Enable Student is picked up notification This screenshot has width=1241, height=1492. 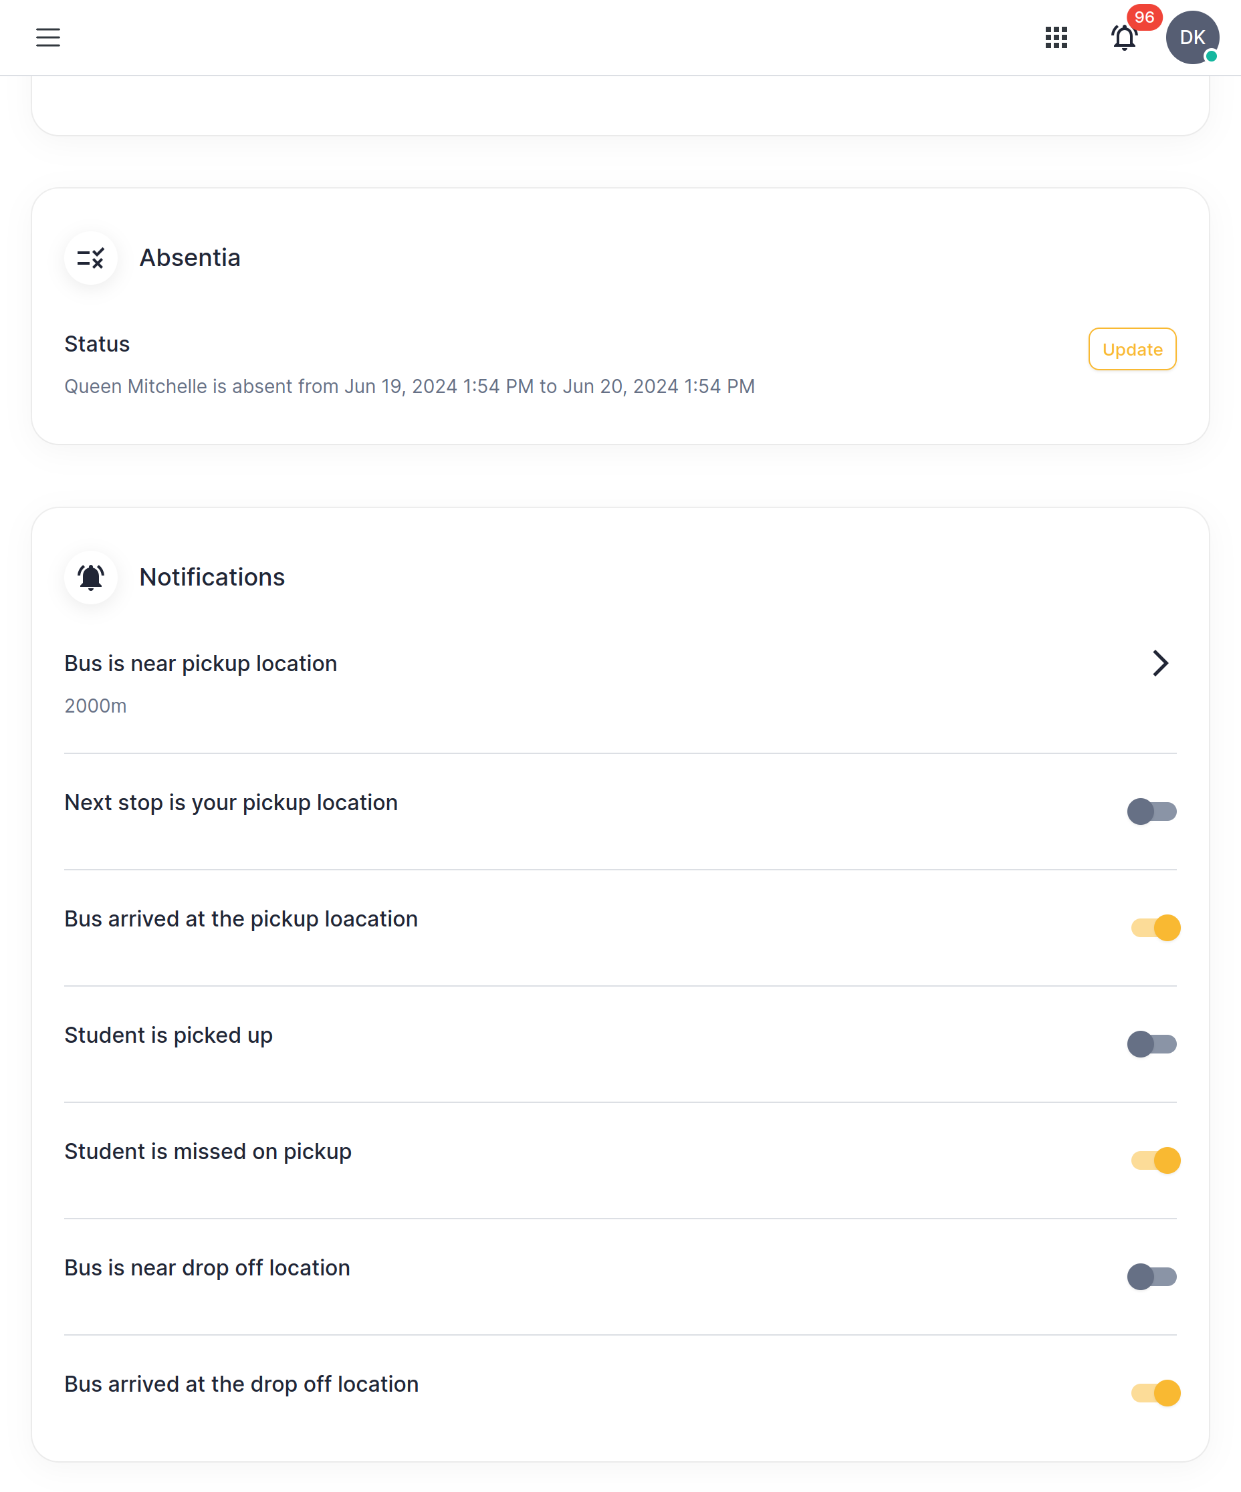pos(1152,1043)
